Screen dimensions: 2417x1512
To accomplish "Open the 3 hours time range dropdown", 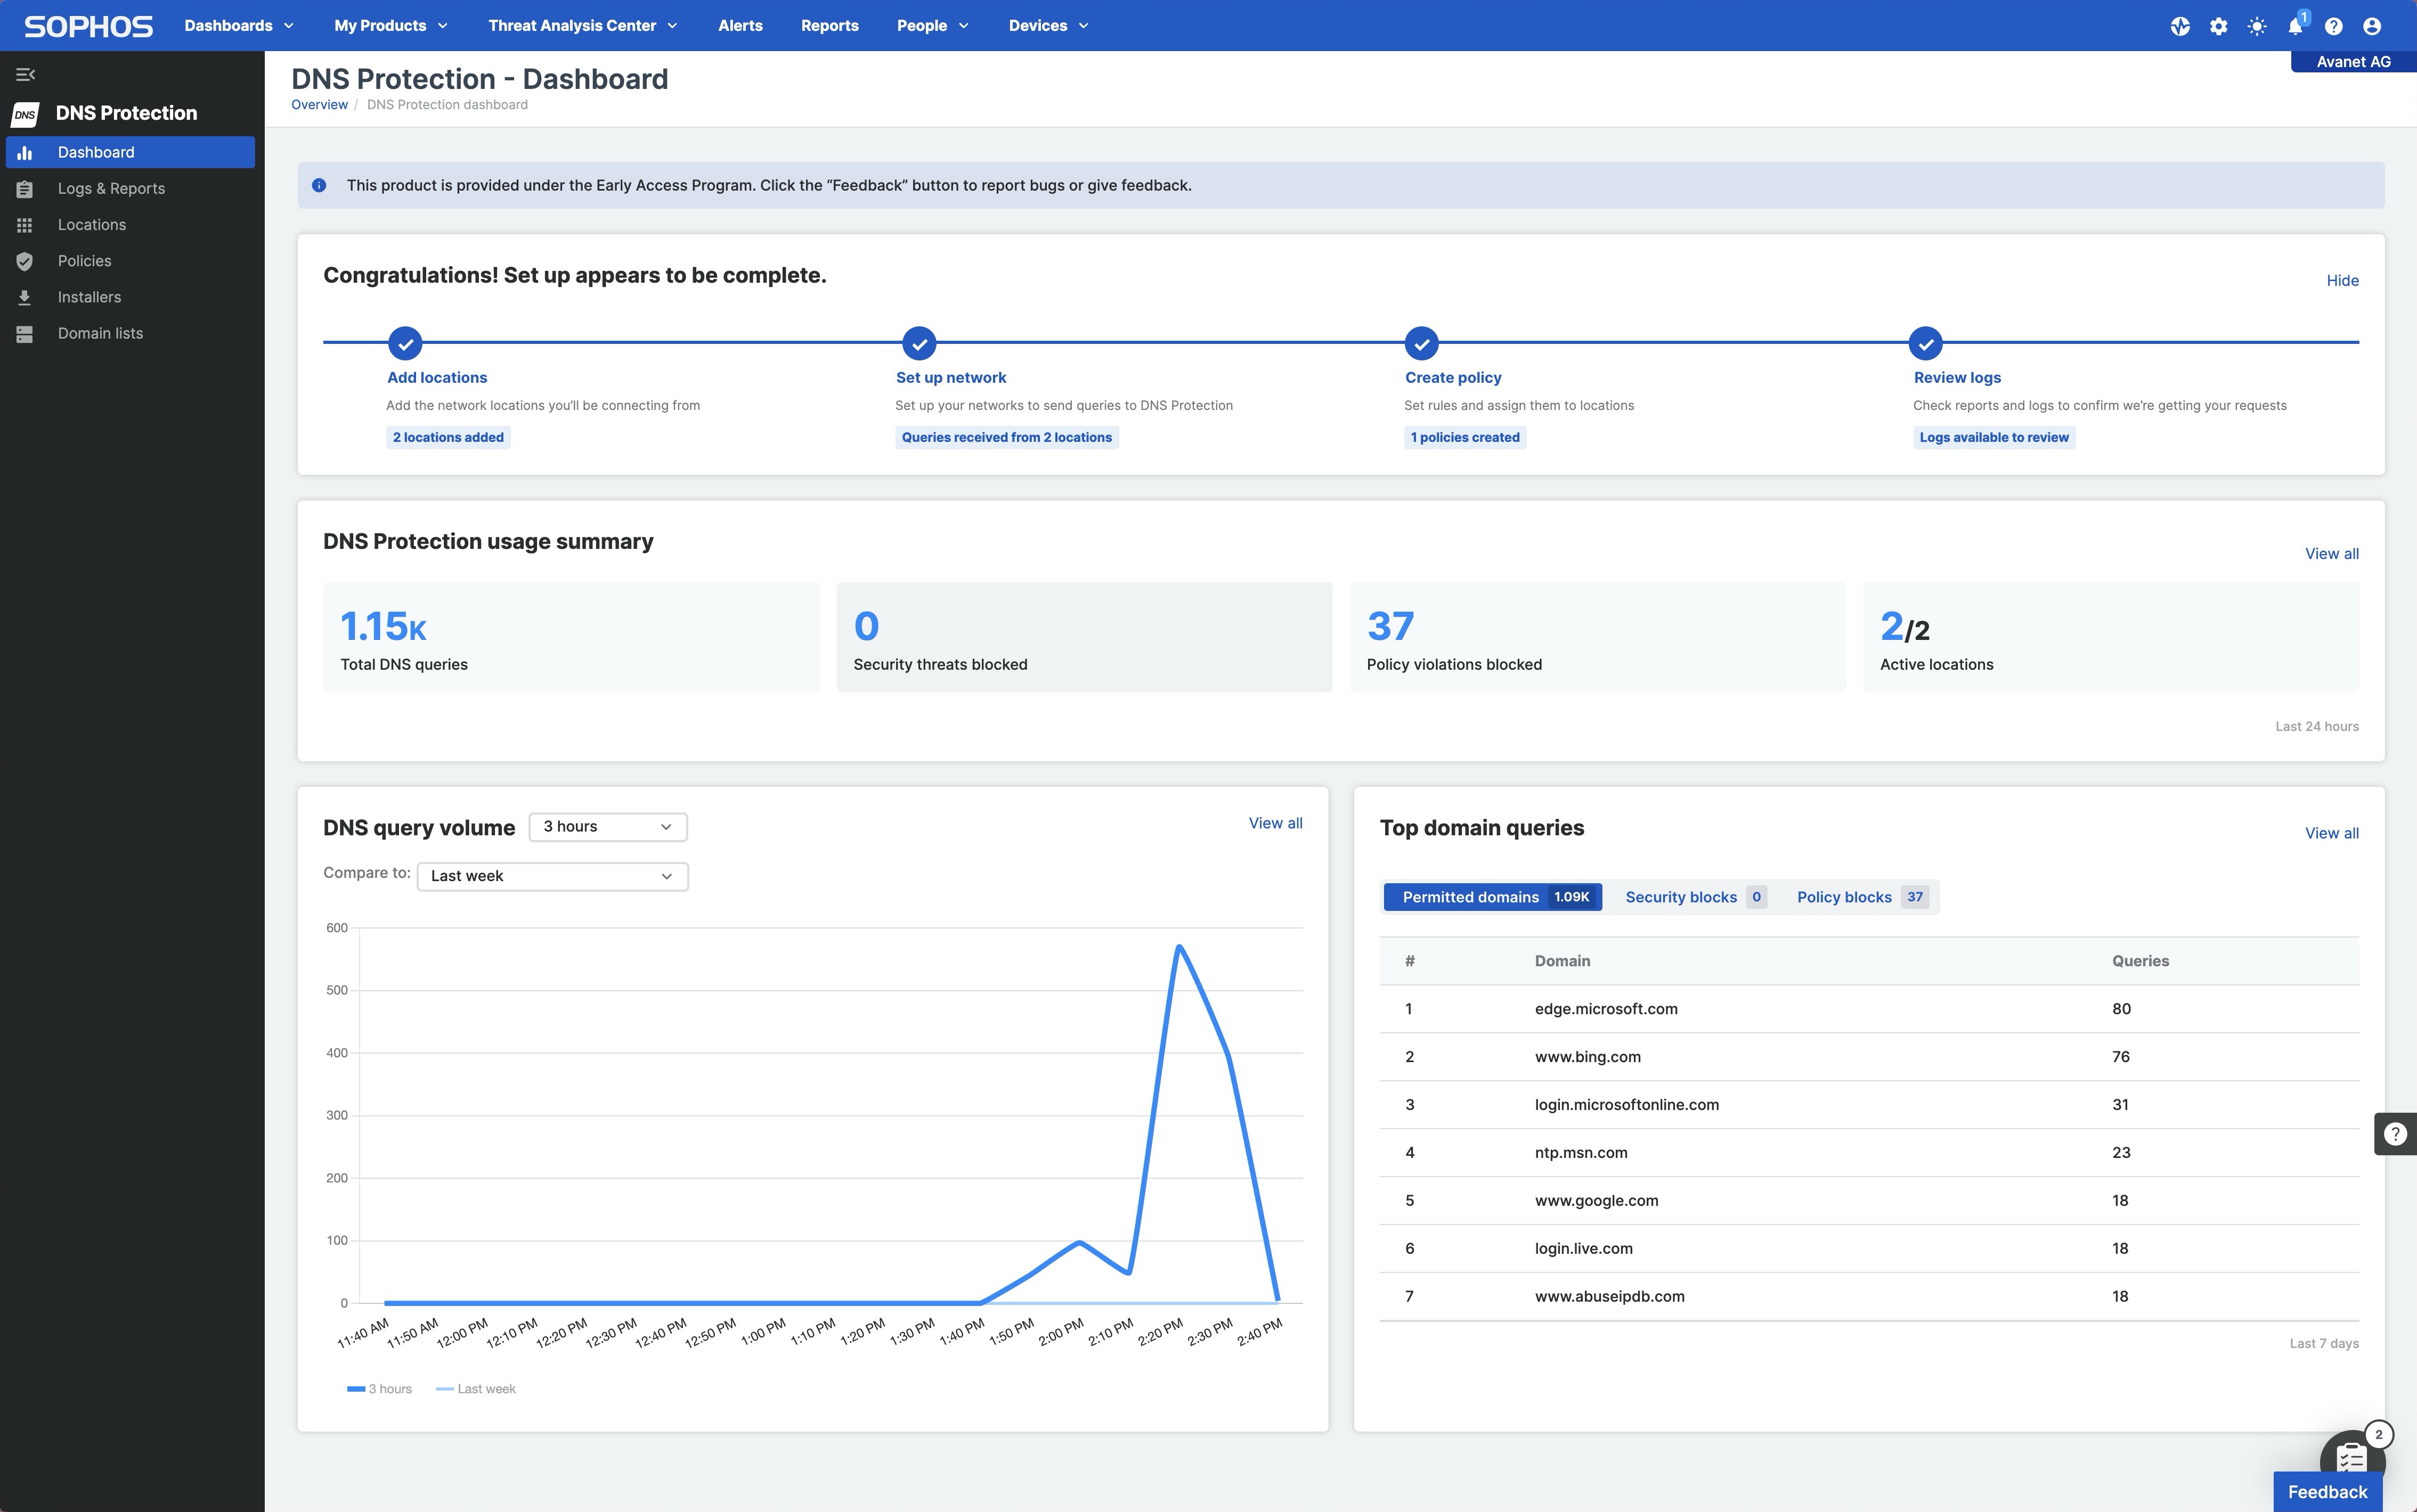I will [x=608, y=827].
